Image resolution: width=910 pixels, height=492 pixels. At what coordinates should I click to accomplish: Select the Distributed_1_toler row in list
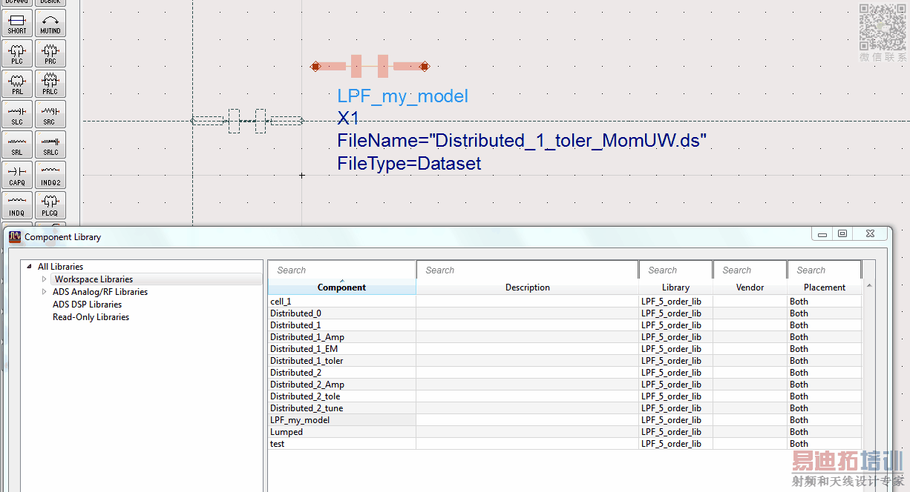(x=307, y=361)
